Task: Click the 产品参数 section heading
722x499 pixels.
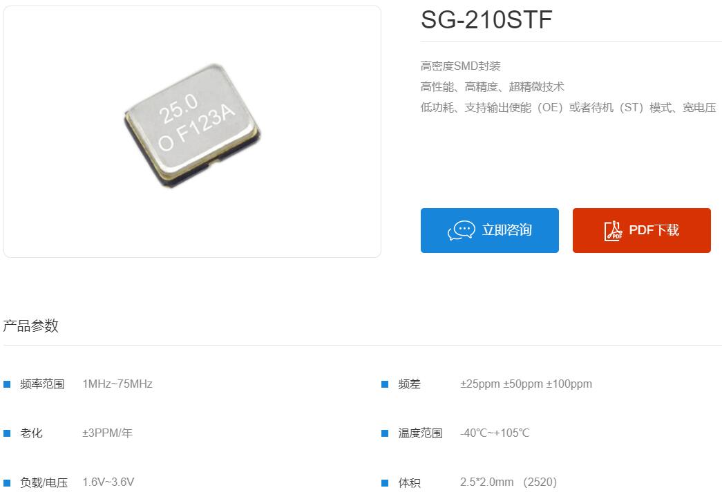Action: click(x=31, y=326)
